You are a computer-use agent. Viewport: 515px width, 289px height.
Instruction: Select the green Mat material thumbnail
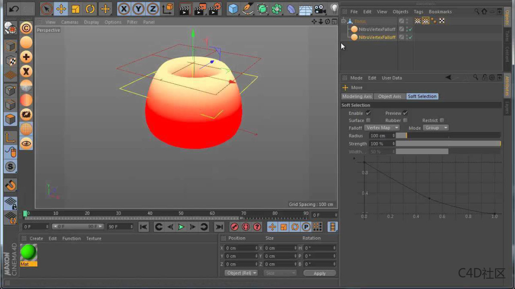click(x=29, y=251)
